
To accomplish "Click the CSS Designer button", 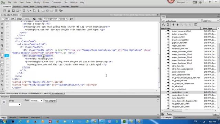I will (x=51, y=101).
